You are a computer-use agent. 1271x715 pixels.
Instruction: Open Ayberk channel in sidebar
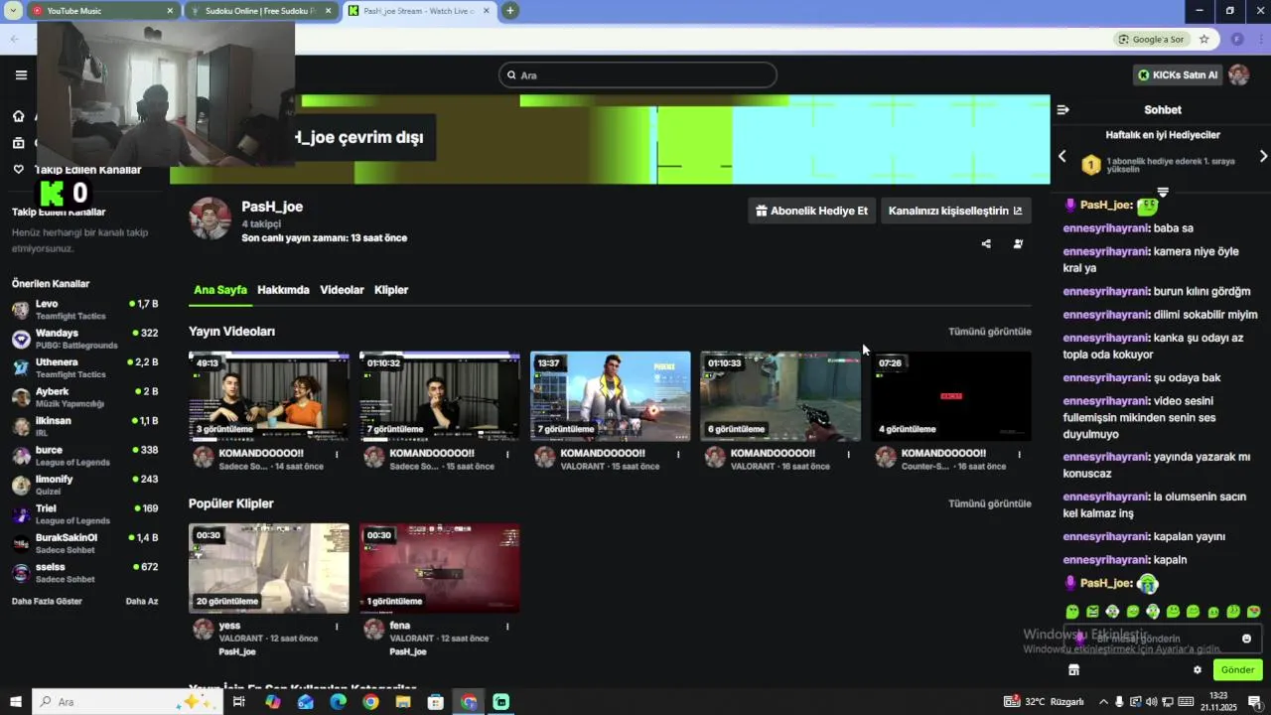(x=84, y=397)
